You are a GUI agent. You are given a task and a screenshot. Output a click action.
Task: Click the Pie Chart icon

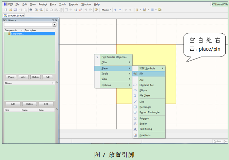[x=135, y=96]
